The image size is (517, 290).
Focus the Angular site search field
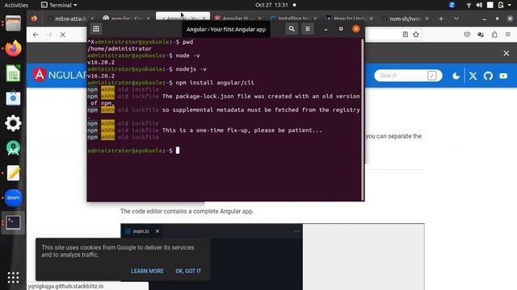pyautogui.click(x=408, y=76)
